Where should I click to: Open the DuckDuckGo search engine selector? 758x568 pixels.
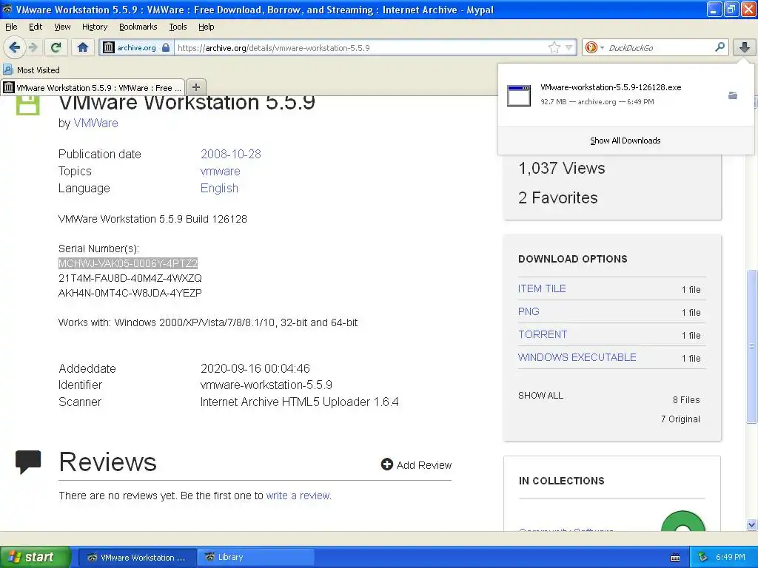(594, 47)
